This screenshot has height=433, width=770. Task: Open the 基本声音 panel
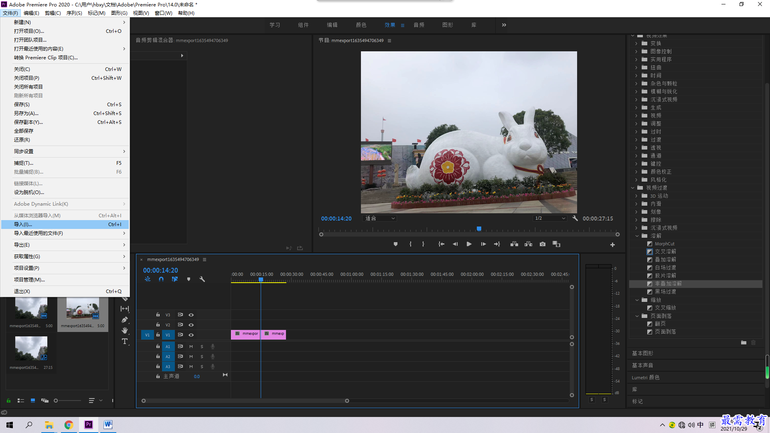click(x=642, y=365)
